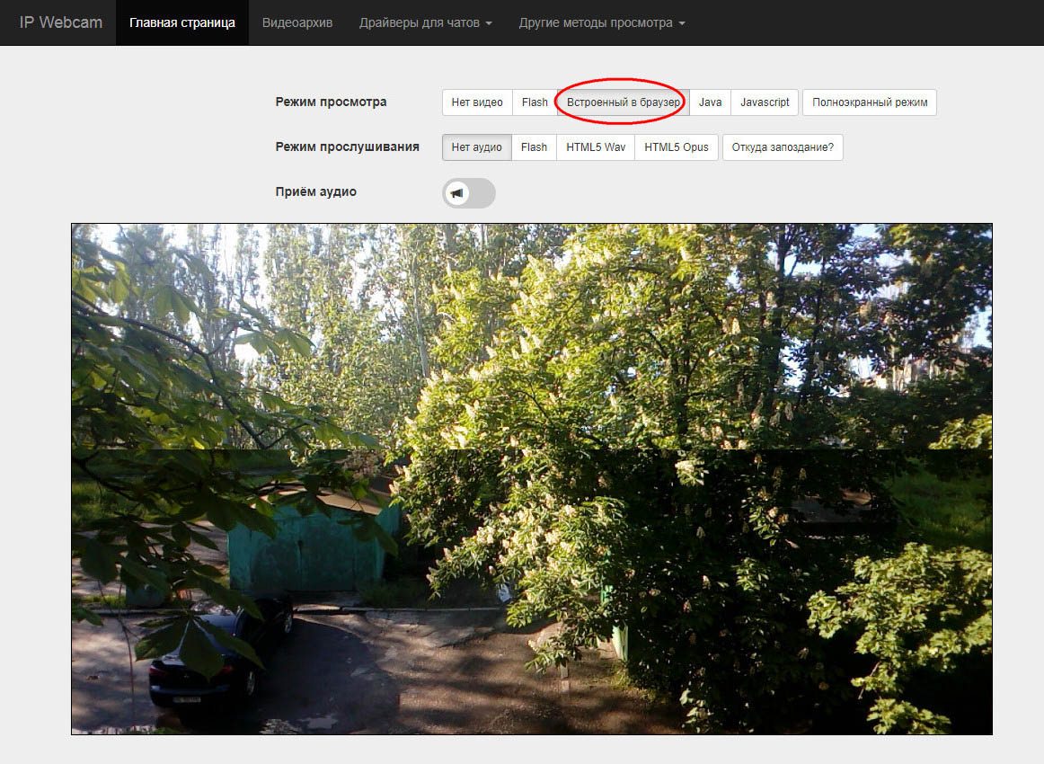Enter Полноэкранный режим
Viewport: 1044px width, 764px height.
[x=870, y=102]
